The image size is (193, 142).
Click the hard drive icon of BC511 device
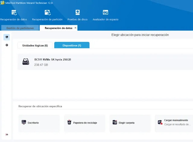[26, 62]
